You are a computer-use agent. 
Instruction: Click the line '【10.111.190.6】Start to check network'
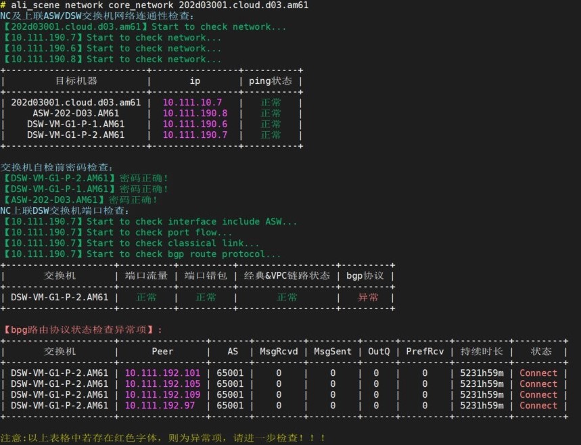[x=111, y=49]
